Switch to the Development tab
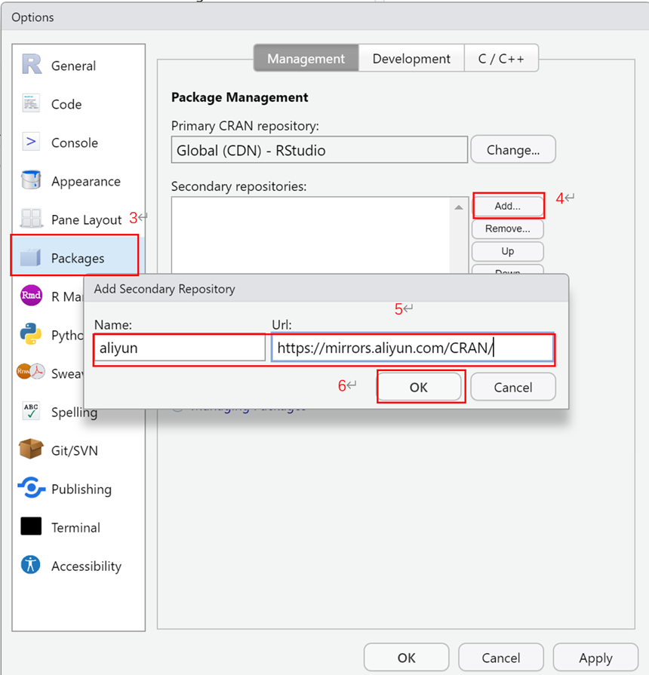649x675 pixels. click(x=411, y=58)
